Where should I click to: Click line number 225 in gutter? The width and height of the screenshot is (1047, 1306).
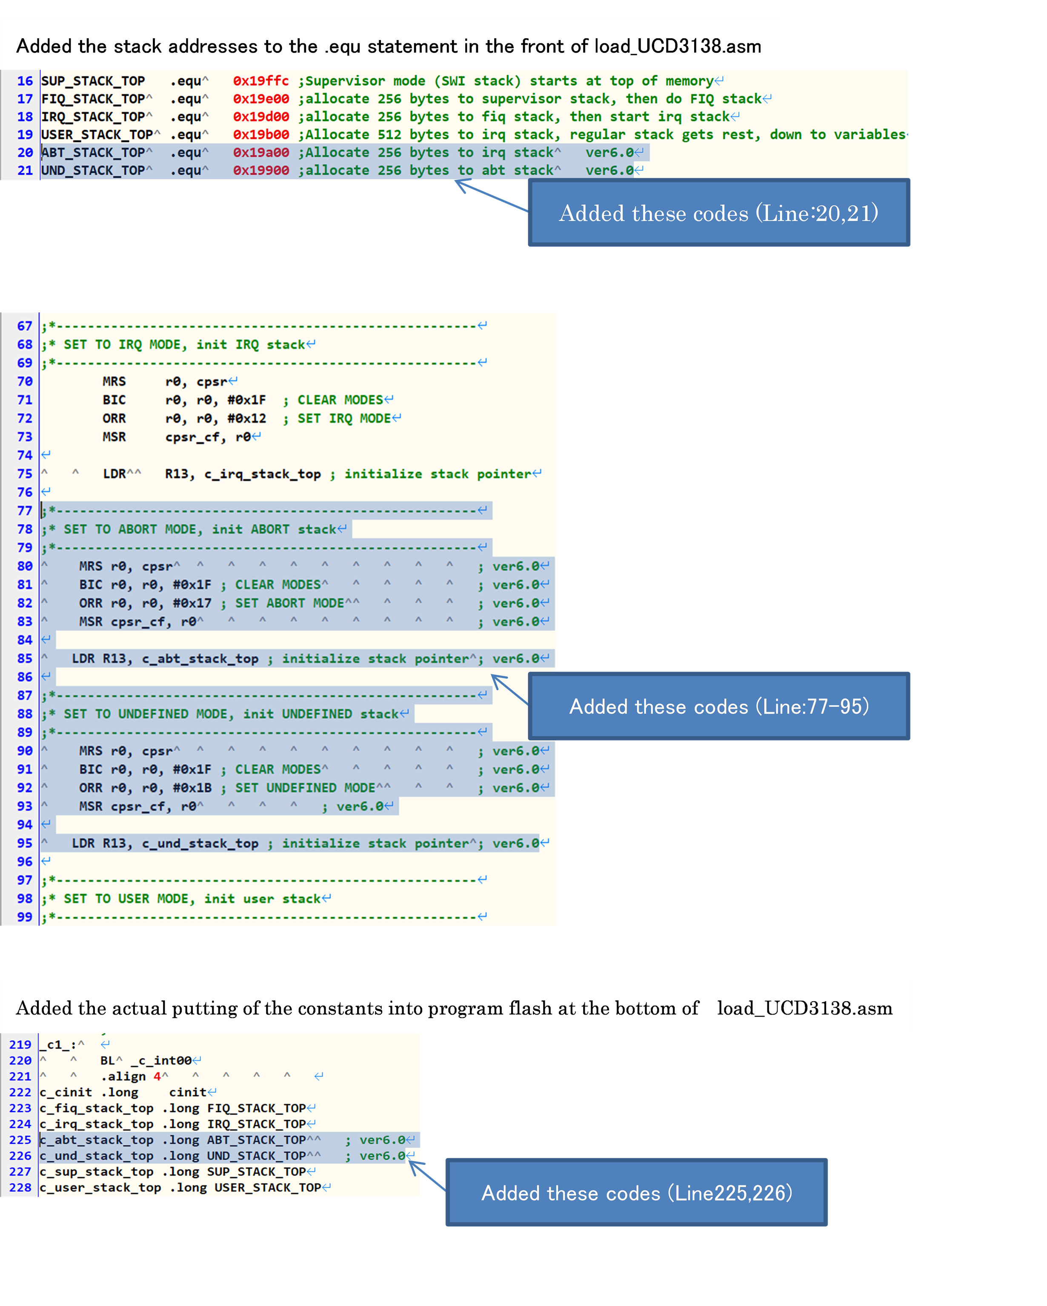pyautogui.click(x=20, y=1140)
